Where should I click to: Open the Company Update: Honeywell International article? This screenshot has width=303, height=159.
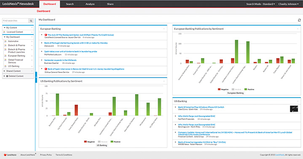235,133
